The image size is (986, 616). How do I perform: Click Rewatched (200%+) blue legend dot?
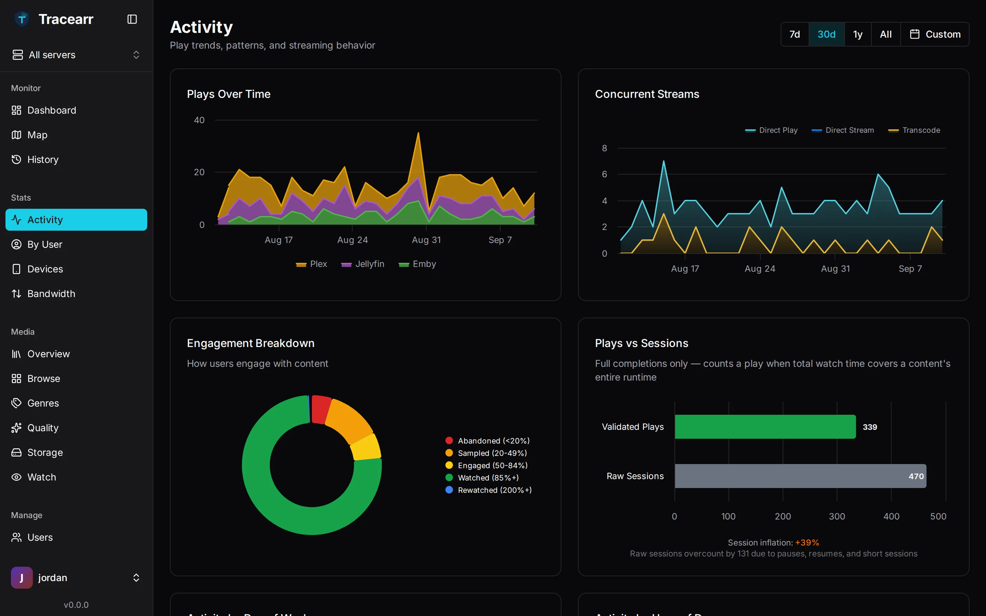click(x=449, y=490)
